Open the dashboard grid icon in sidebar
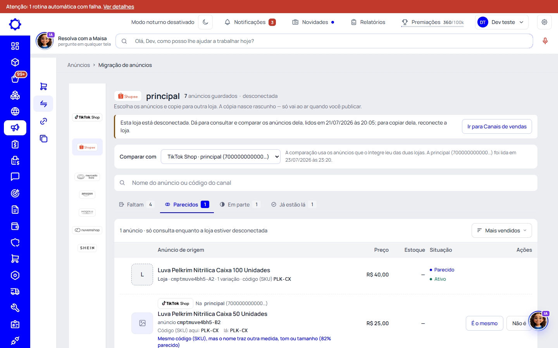The width and height of the screenshot is (558, 348). coord(15,46)
